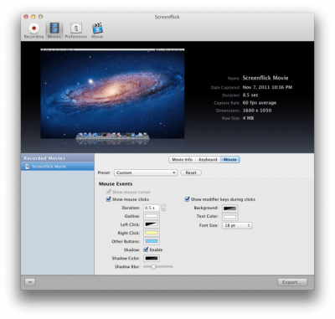Open the Font Size 18 pt dropdown
This screenshot has height=319, width=335.
pyautogui.click(x=237, y=225)
